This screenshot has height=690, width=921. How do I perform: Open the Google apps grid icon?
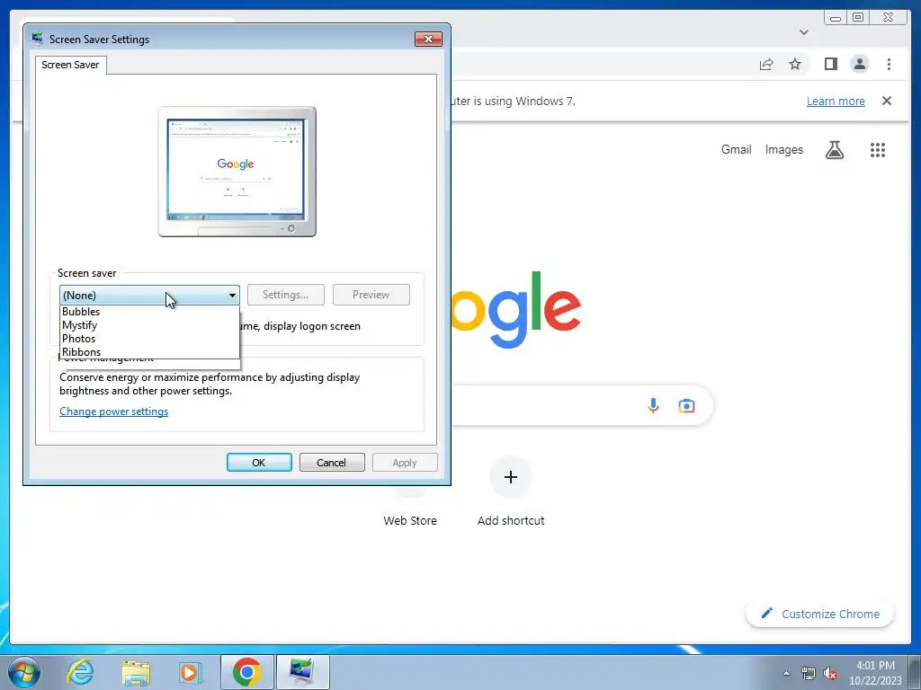[878, 150]
